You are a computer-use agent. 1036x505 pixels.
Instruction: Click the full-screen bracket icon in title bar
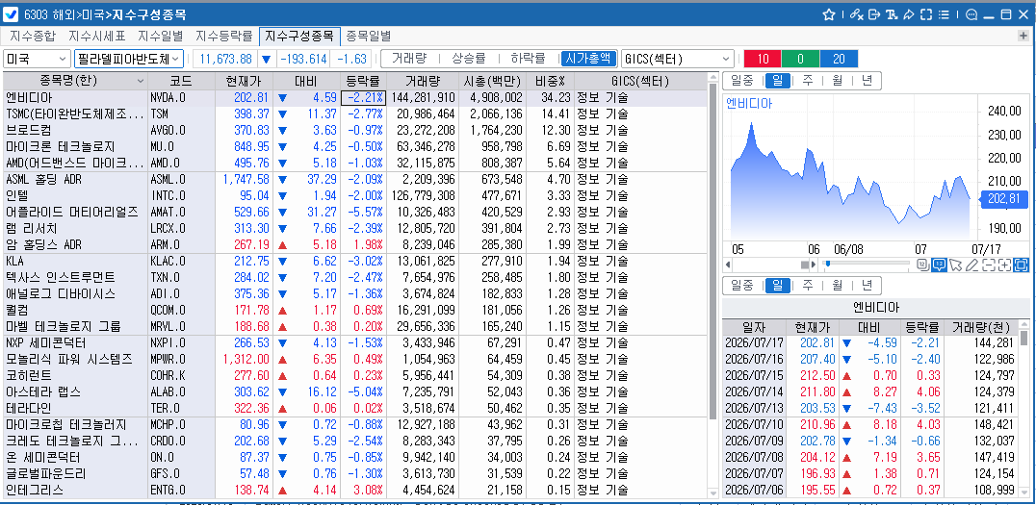point(925,14)
